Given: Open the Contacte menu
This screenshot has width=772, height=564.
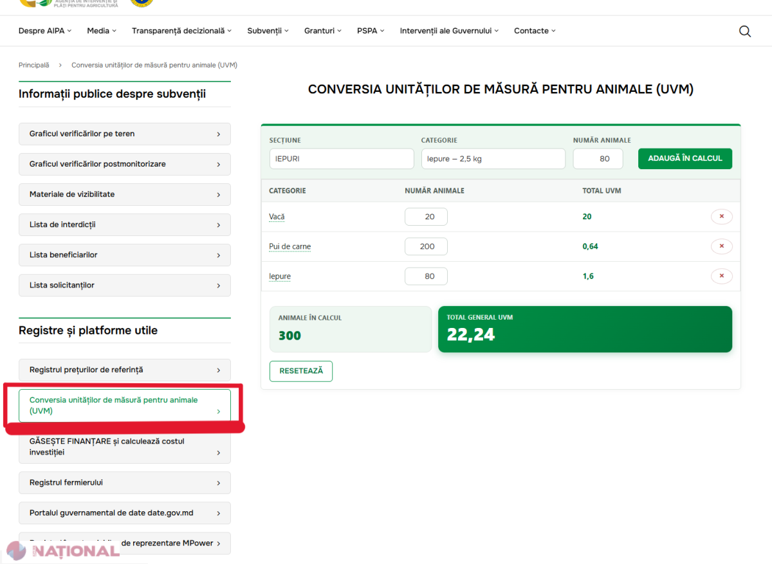Looking at the screenshot, I should [x=535, y=31].
